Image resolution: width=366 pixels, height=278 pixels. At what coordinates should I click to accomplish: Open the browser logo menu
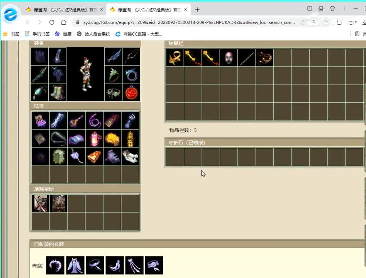coord(10,14)
